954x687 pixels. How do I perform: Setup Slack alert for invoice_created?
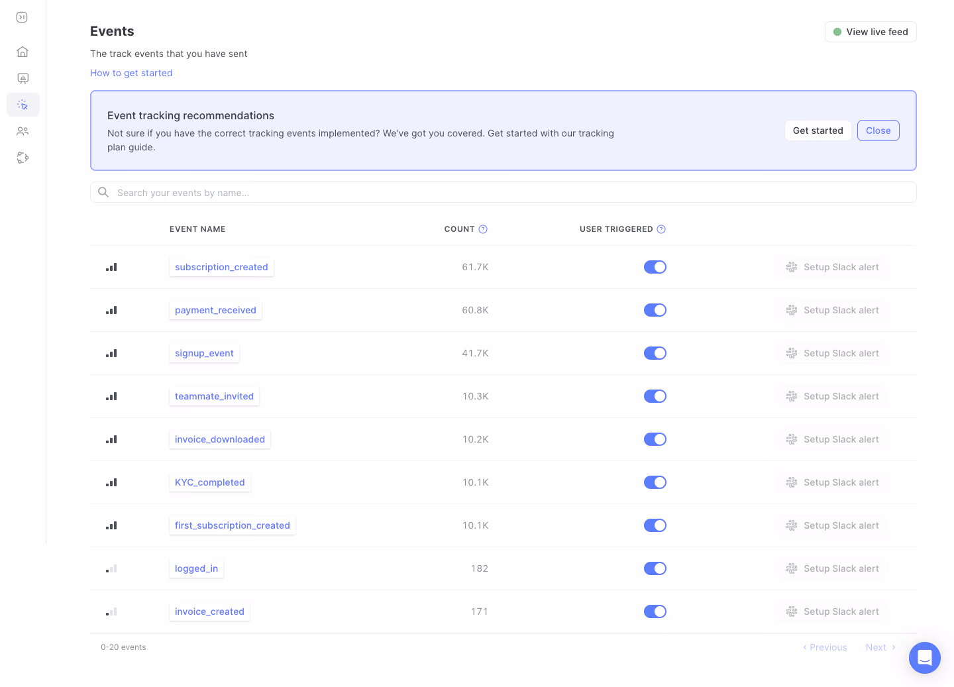click(833, 611)
